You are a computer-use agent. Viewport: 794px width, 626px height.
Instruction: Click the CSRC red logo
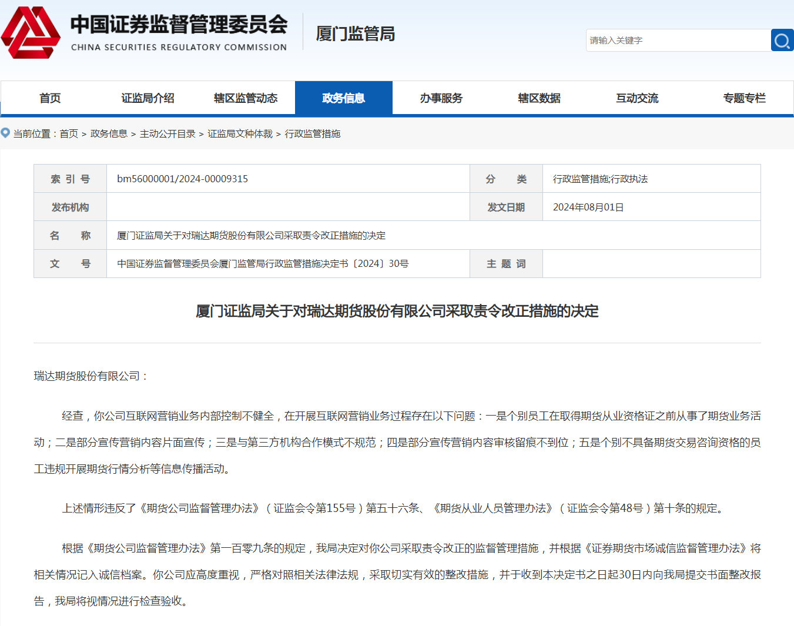(31, 33)
